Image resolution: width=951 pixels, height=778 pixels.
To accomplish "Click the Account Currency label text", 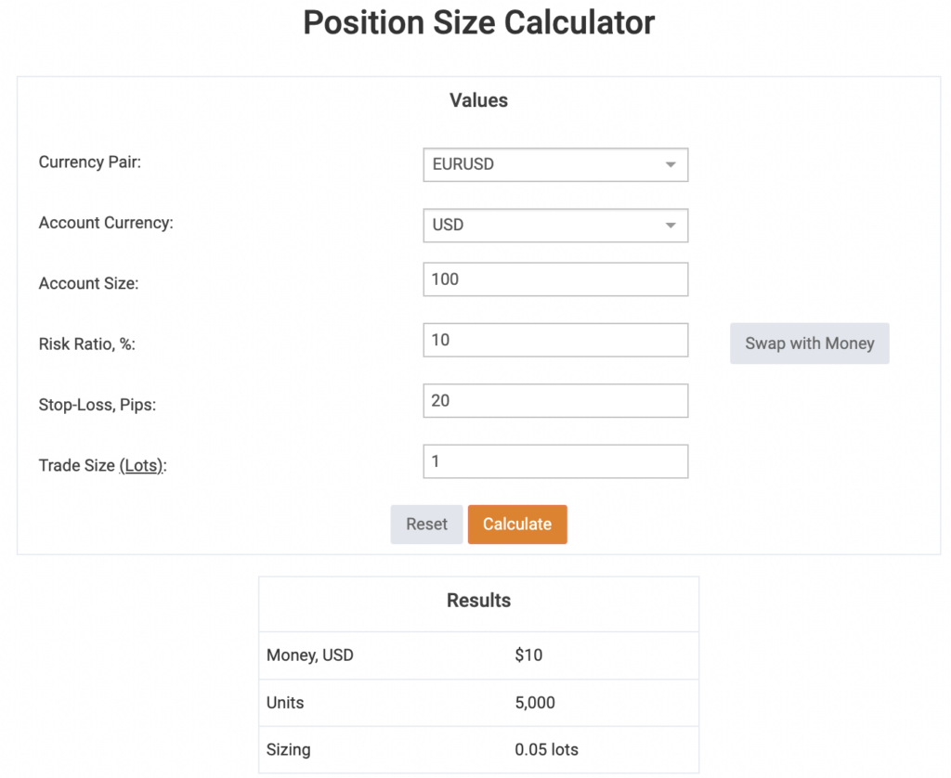I will point(106,223).
